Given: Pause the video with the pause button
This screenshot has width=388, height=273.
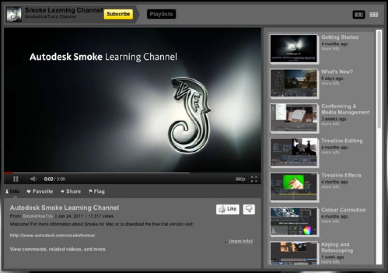Looking at the screenshot, I should pyautogui.click(x=16, y=179).
